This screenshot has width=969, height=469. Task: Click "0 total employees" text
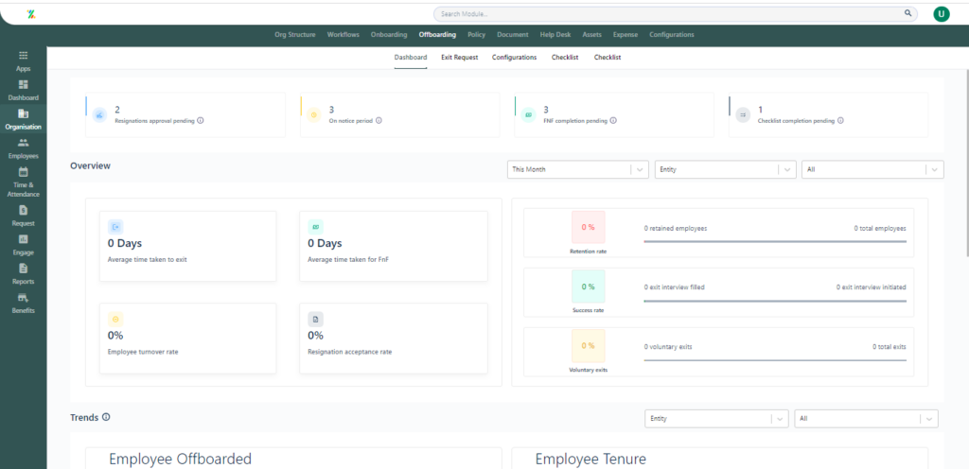coord(880,228)
